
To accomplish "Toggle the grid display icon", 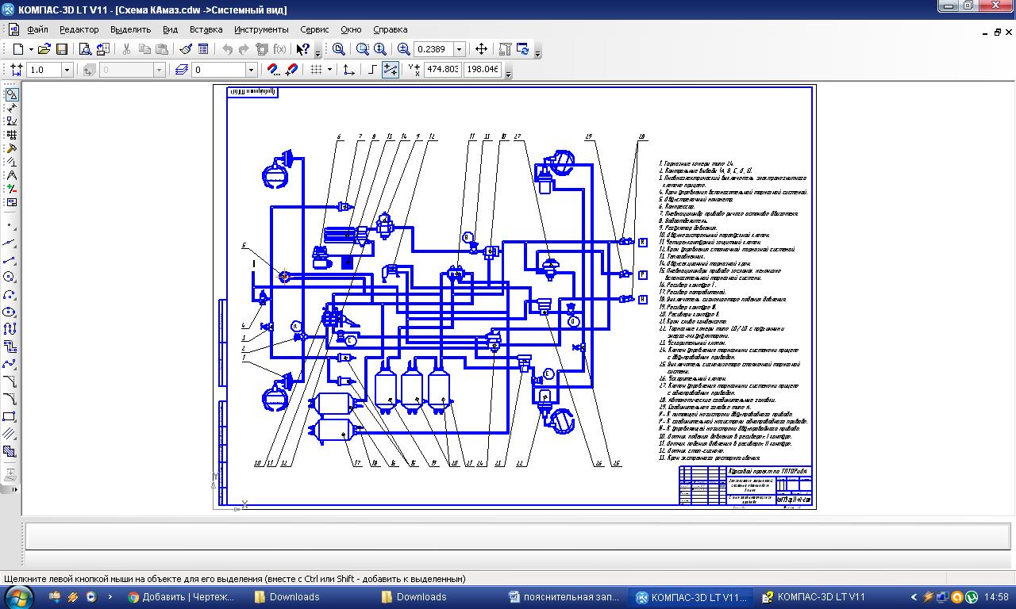I will click(x=317, y=70).
